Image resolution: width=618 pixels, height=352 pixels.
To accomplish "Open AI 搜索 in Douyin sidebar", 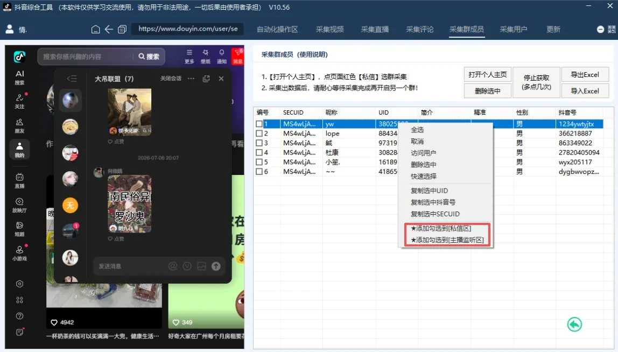I will point(20,78).
